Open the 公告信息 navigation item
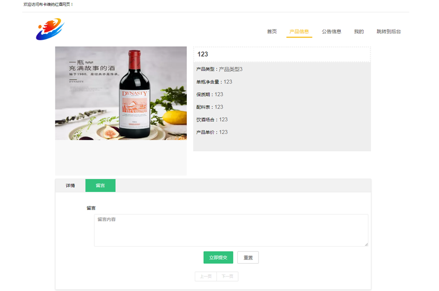This screenshot has height=291, width=439. 331,32
